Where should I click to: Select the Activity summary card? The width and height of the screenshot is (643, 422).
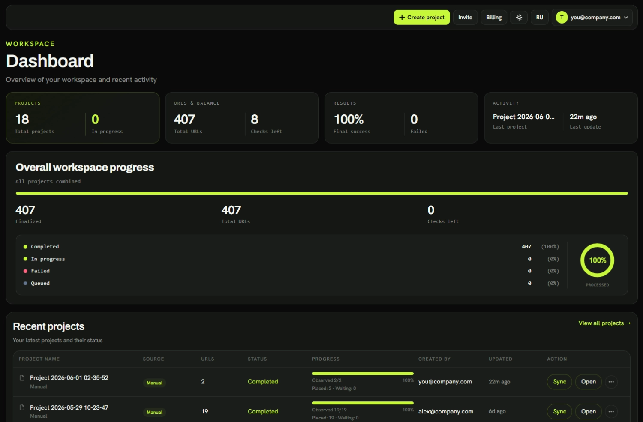(x=561, y=118)
